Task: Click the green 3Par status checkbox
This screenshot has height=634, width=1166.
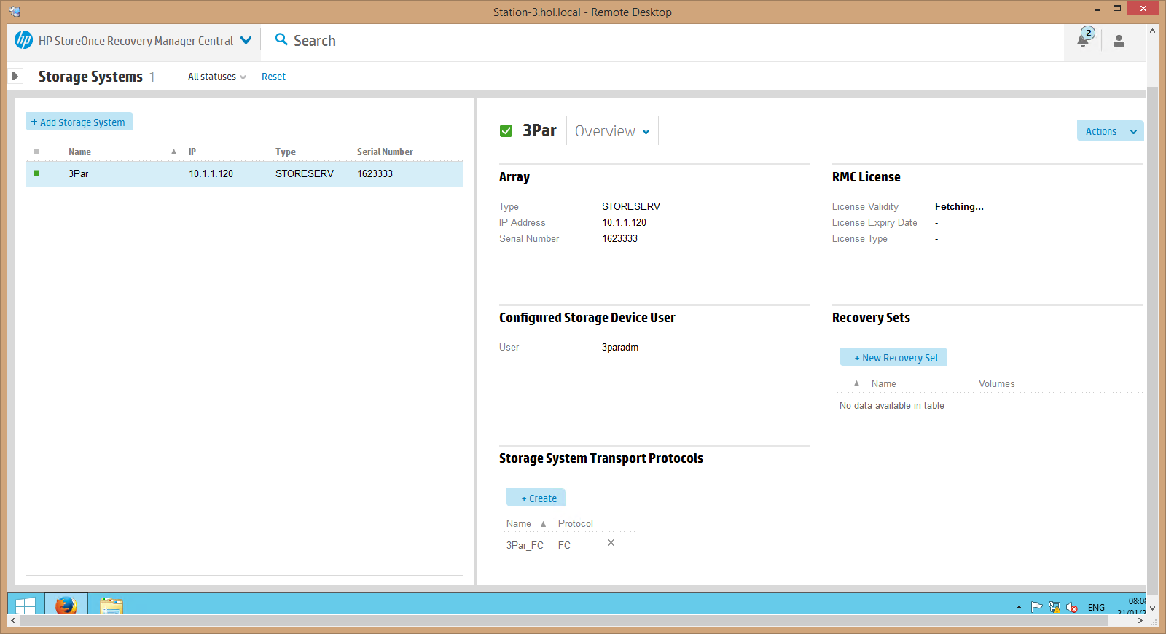Action: click(x=506, y=131)
